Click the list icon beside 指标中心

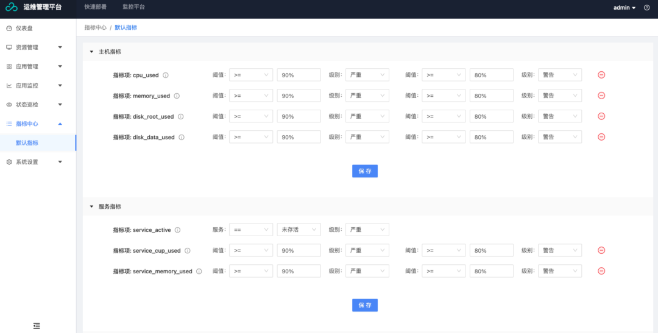pyautogui.click(x=9, y=124)
